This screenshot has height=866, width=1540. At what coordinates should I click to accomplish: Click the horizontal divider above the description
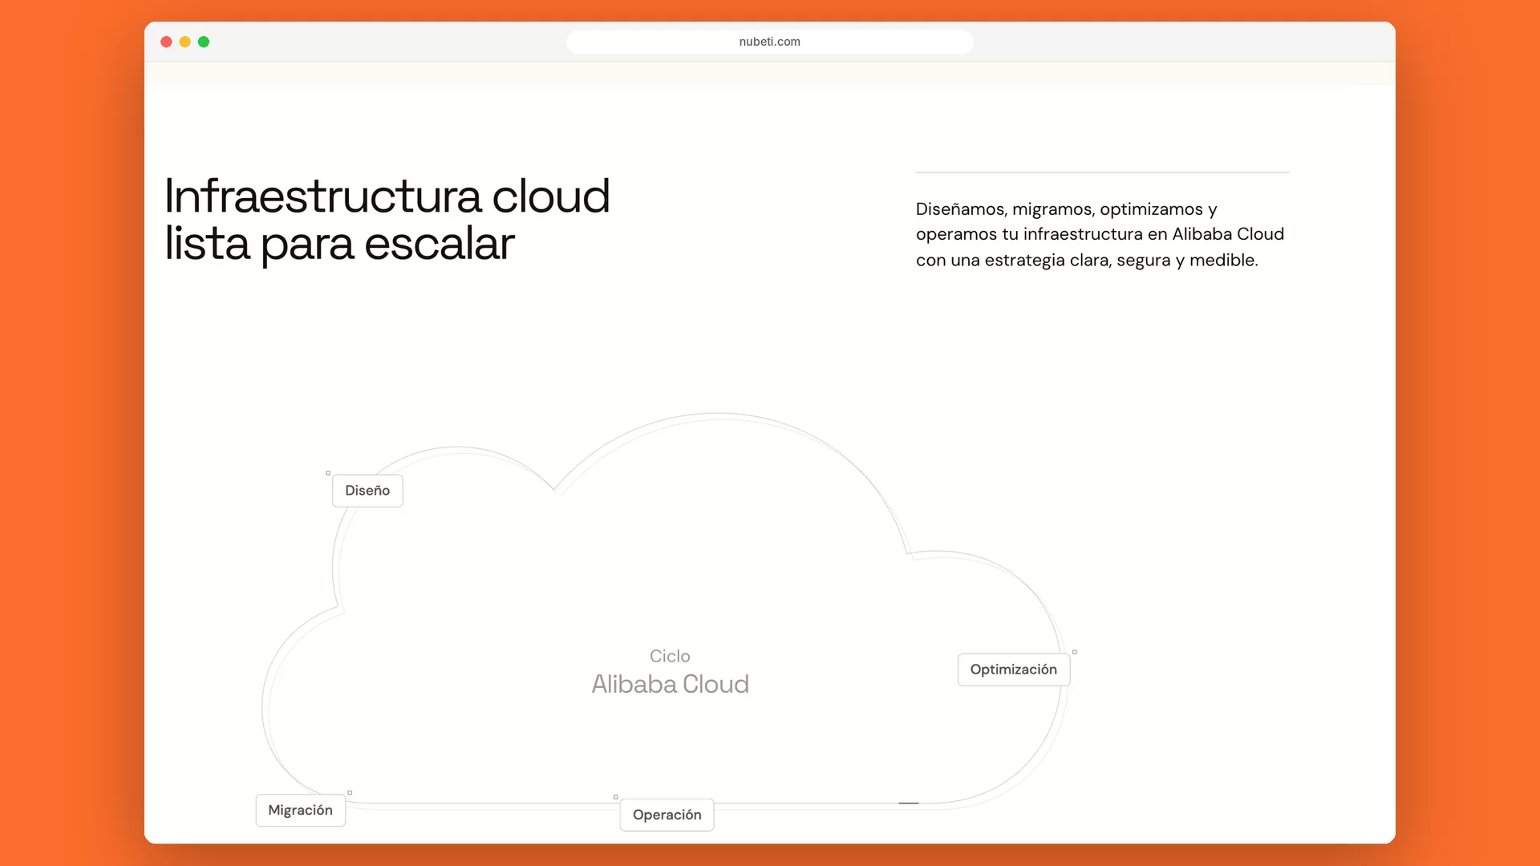(x=1103, y=172)
